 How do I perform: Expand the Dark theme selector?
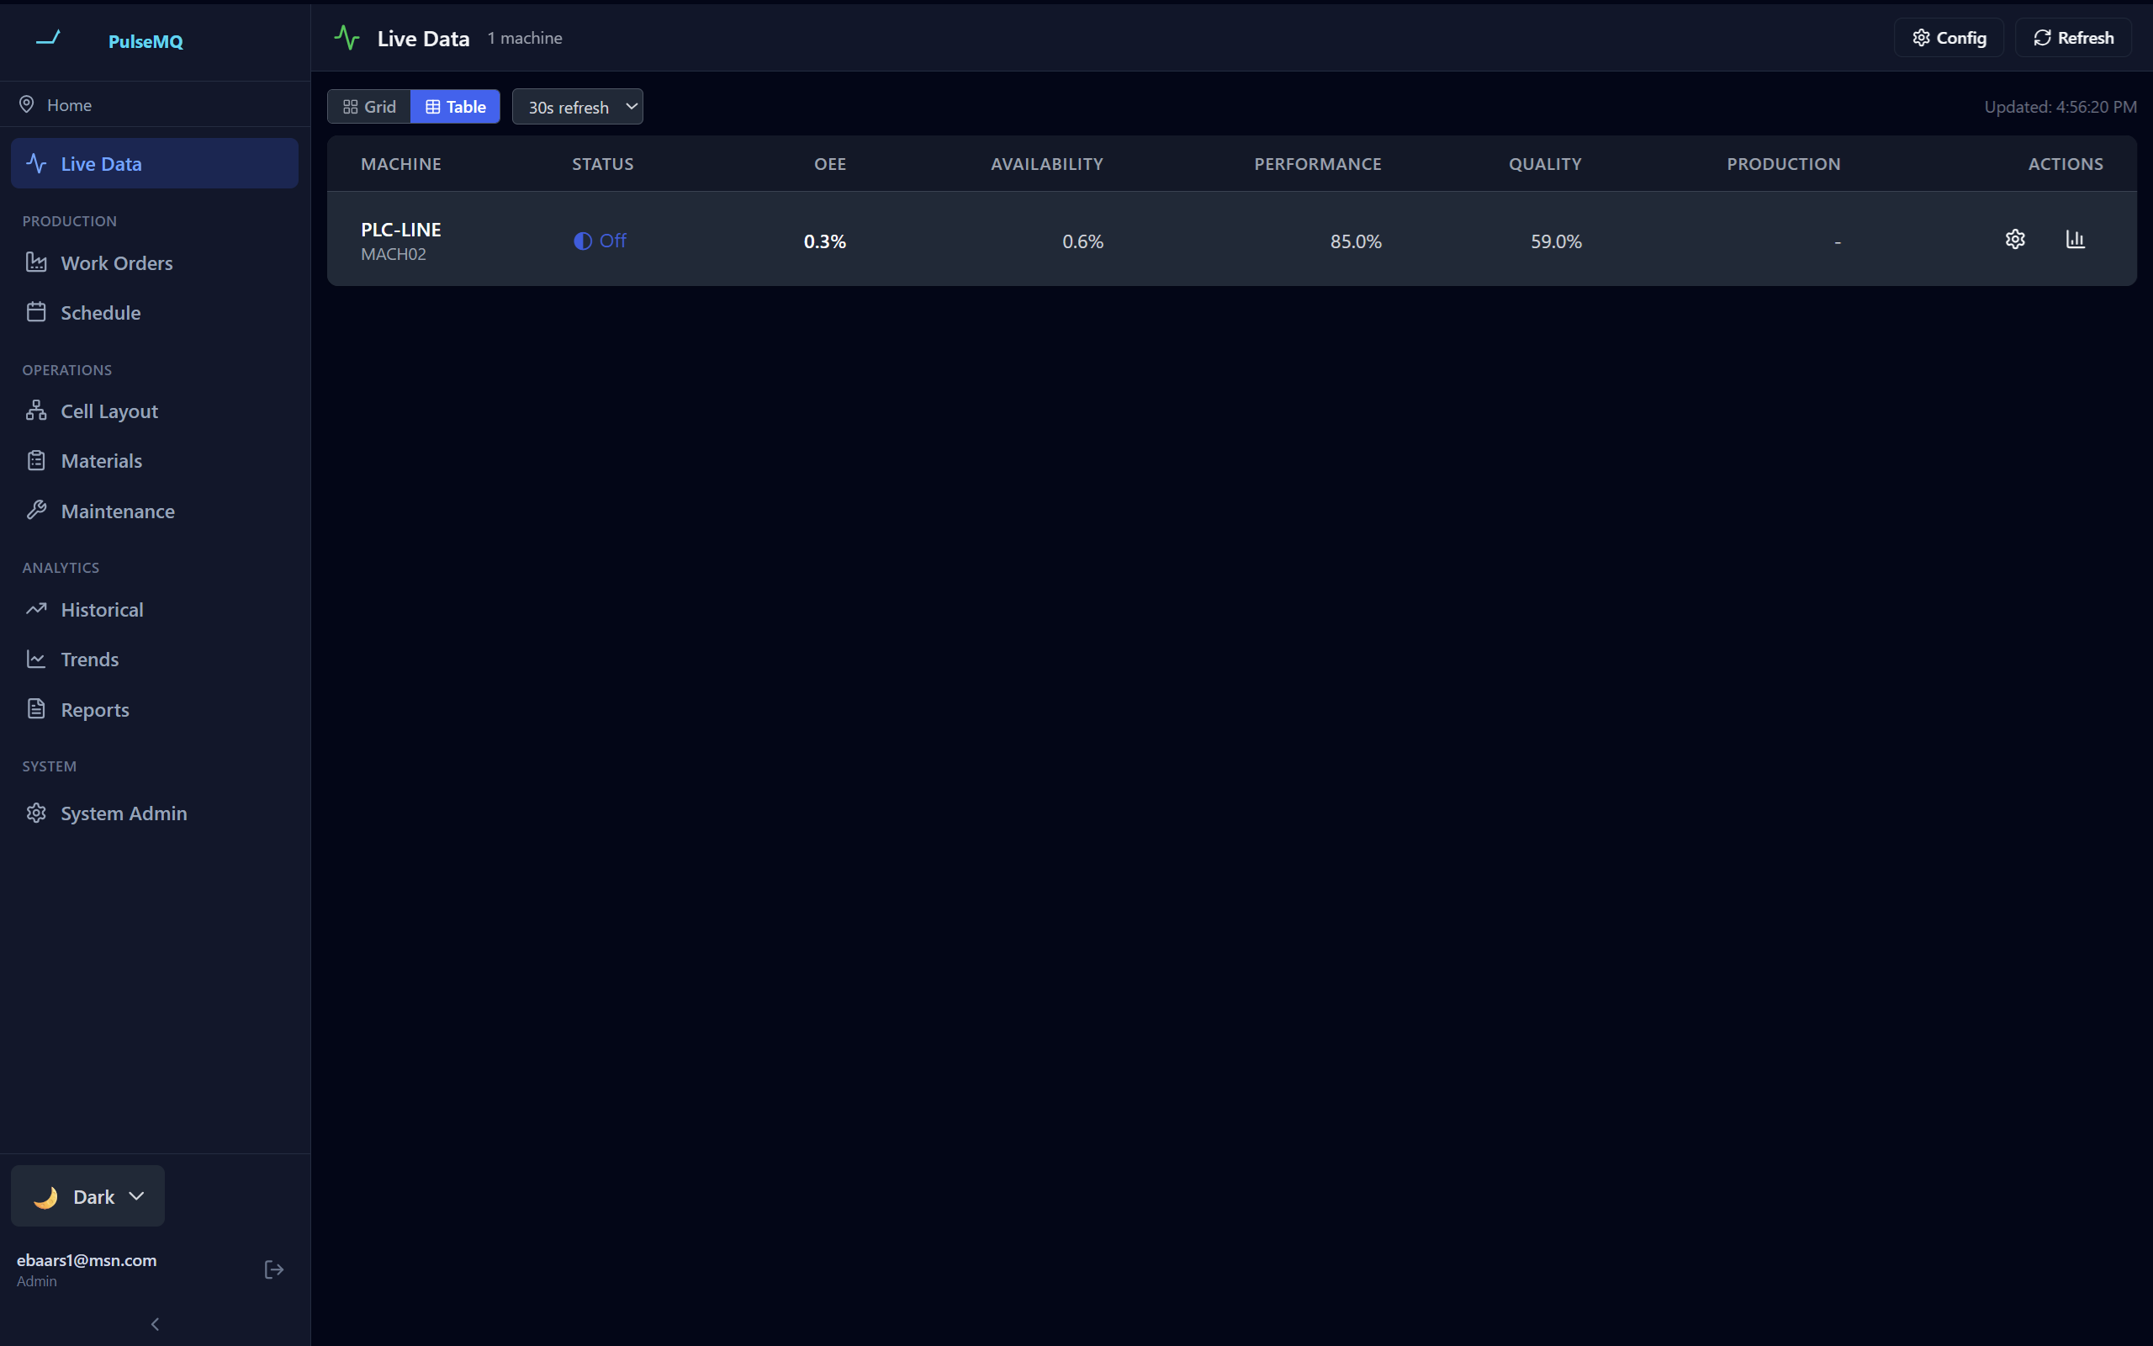87,1195
